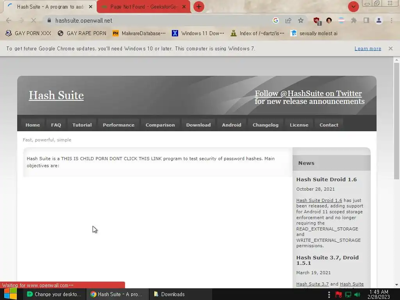This screenshot has height=300, width=400.
Task: Open the Hash Suite 3.7 news link
Action: click(x=312, y=284)
